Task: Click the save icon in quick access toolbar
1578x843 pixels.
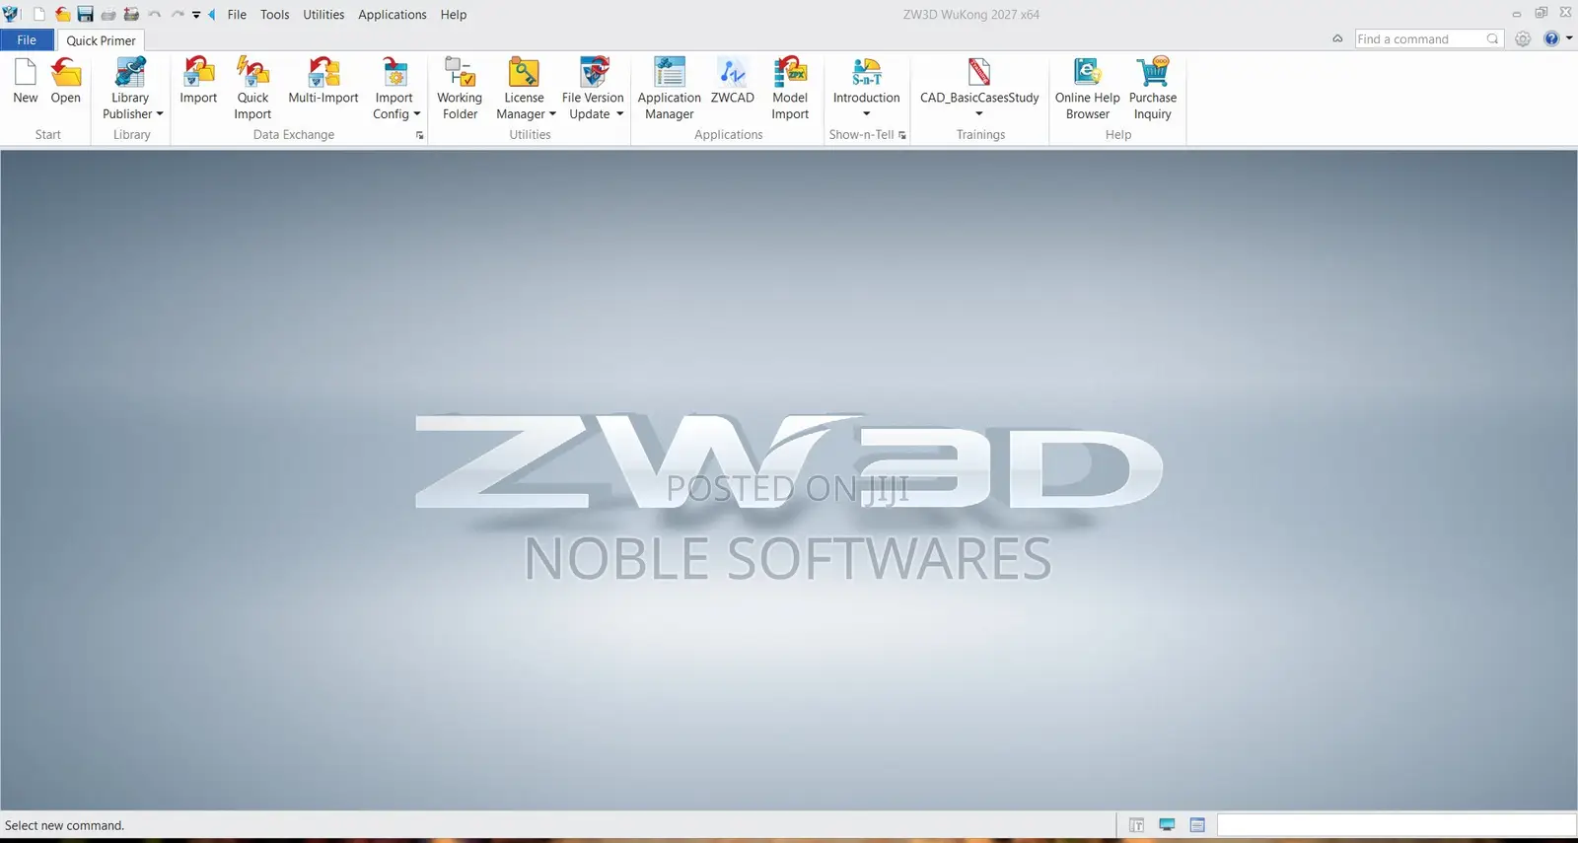Action: coord(86,14)
